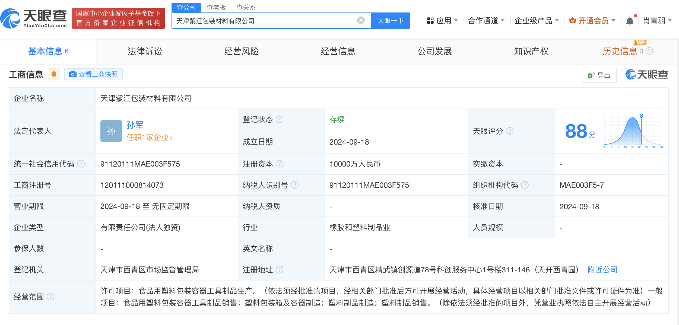Viewport: 679px width, 325px height.
Task: Click industry value 橡胶和塑料制品业
Action: [360, 227]
